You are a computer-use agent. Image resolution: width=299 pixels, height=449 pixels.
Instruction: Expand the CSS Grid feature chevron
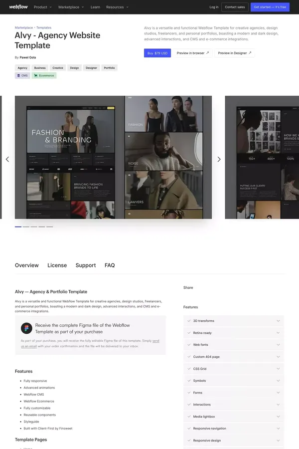[278, 369]
